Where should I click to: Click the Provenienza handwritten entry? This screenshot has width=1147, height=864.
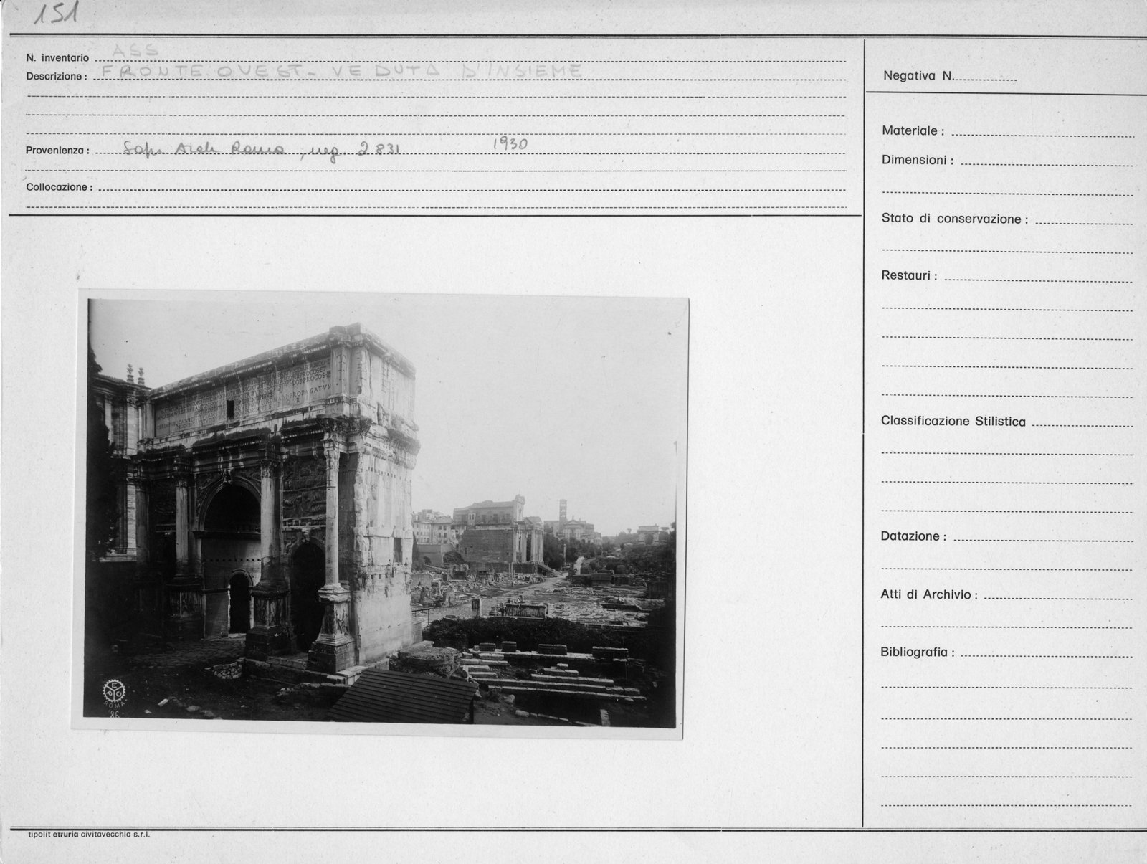(x=262, y=150)
